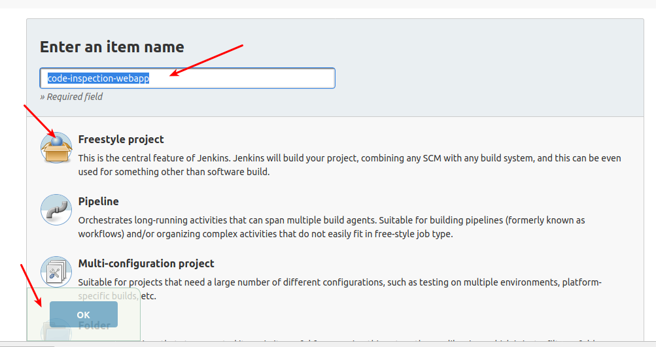Select the Freestyle project title

coord(121,139)
